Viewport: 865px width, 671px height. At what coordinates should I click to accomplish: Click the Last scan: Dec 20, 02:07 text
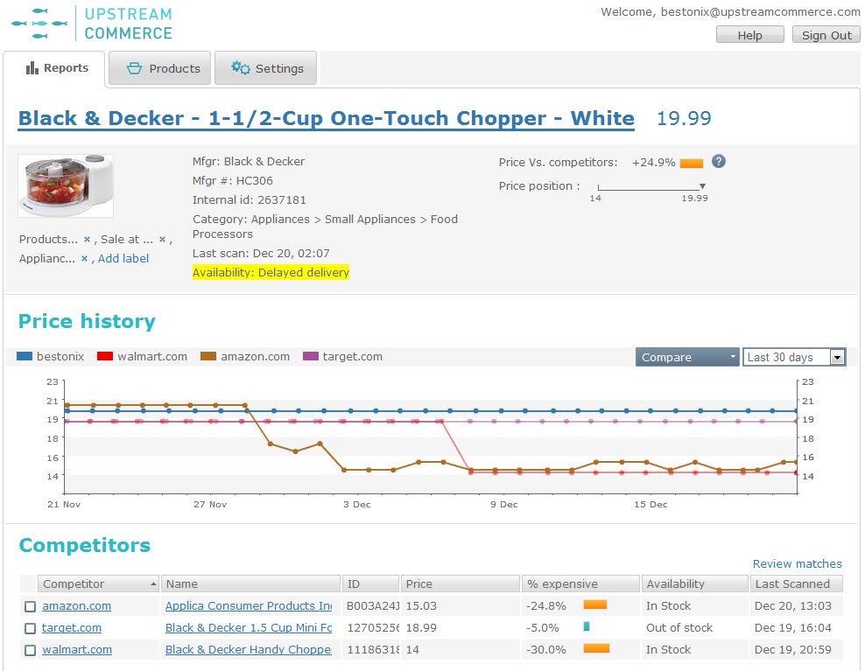(261, 254)
